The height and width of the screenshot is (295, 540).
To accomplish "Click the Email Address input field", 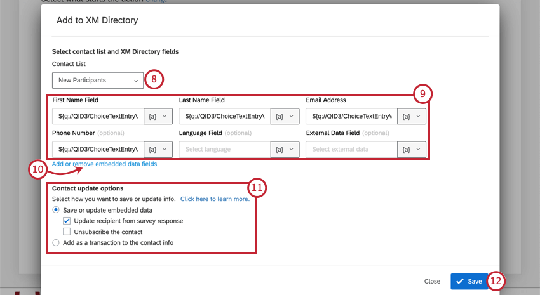I will (351, 116).
